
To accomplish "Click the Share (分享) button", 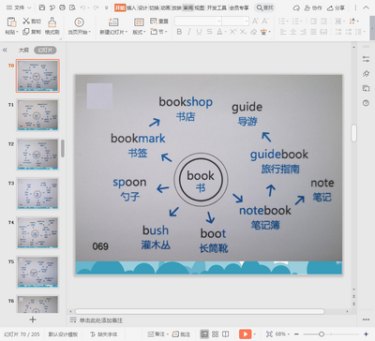I will (336, 7).
